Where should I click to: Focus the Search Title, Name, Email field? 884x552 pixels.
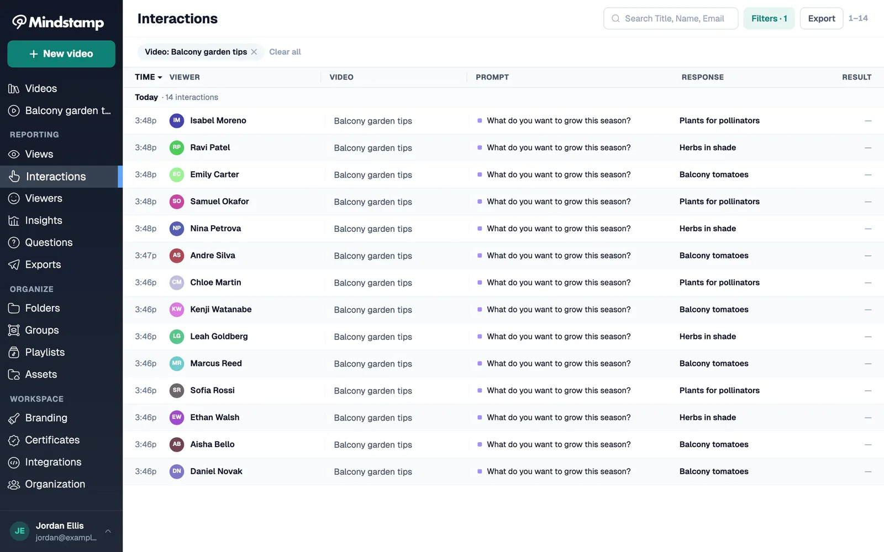pyautogui.click(x=671, y=18)
